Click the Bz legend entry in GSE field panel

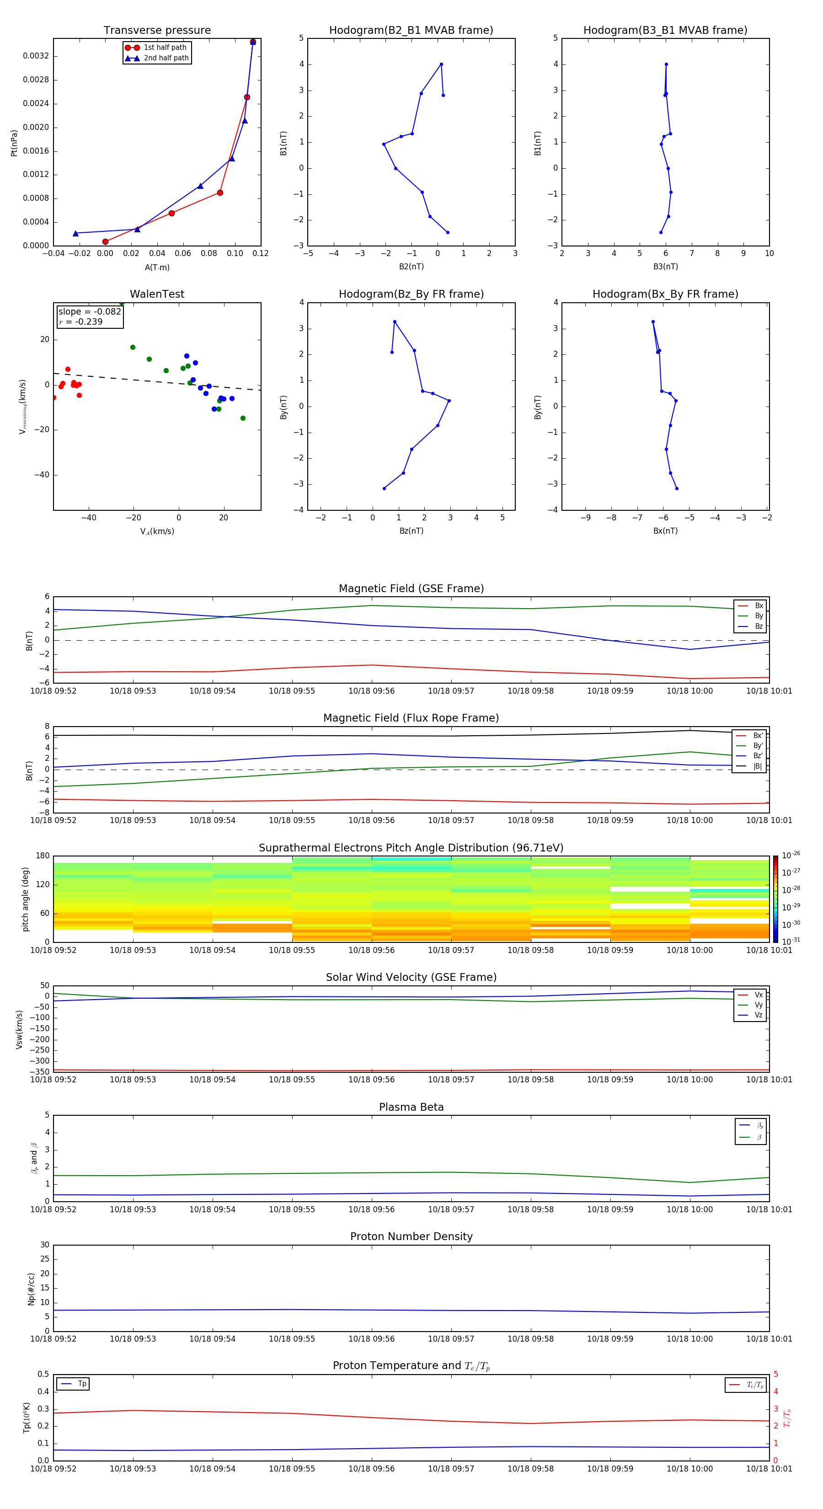pyautogui.click(x=750, y=626)
